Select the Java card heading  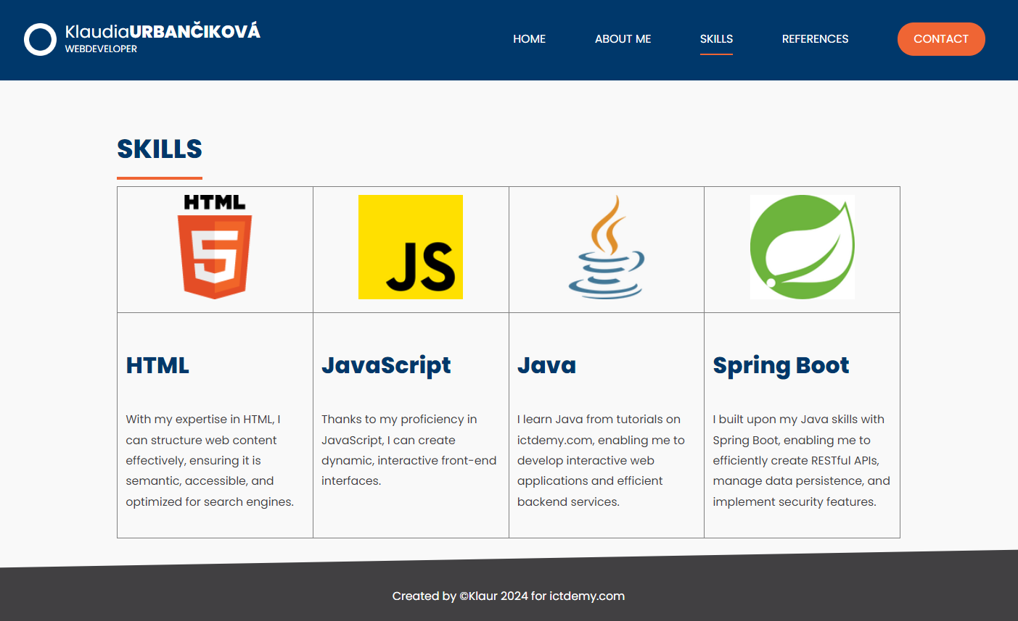point(546,365)
